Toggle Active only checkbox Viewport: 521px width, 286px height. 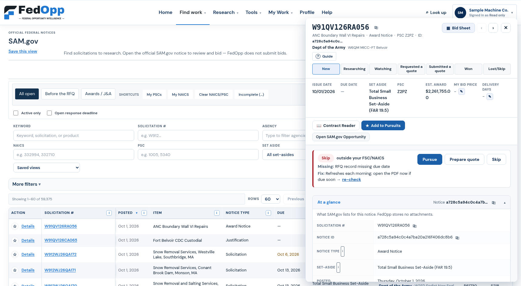pos(16,113)
